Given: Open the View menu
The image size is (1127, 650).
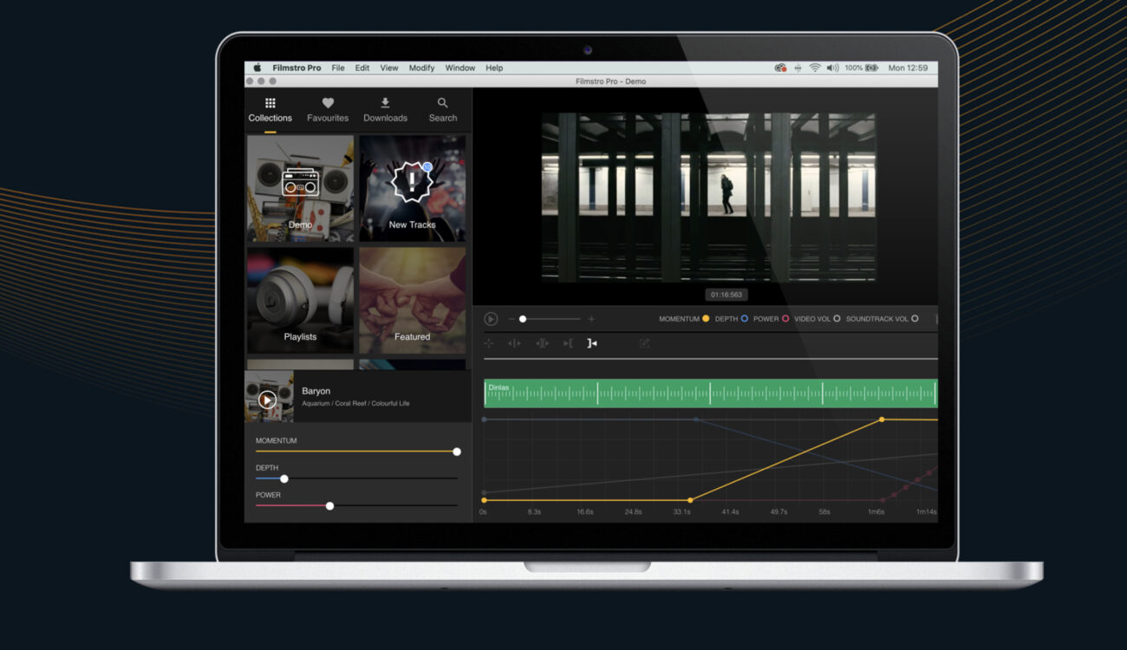Looking at the screenshot, I should click(x=389, y=68).
